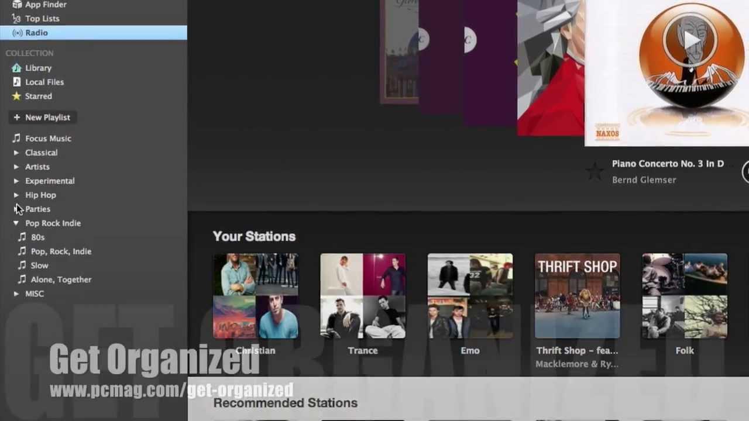The height and width of the screenshot is (421, 749).
Task: Click Macklemore & Ry... artist text
Action: [577, 364]
